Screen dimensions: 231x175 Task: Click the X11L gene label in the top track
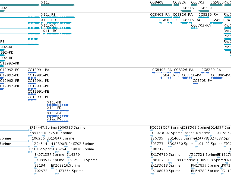click(x=45, y=2)
